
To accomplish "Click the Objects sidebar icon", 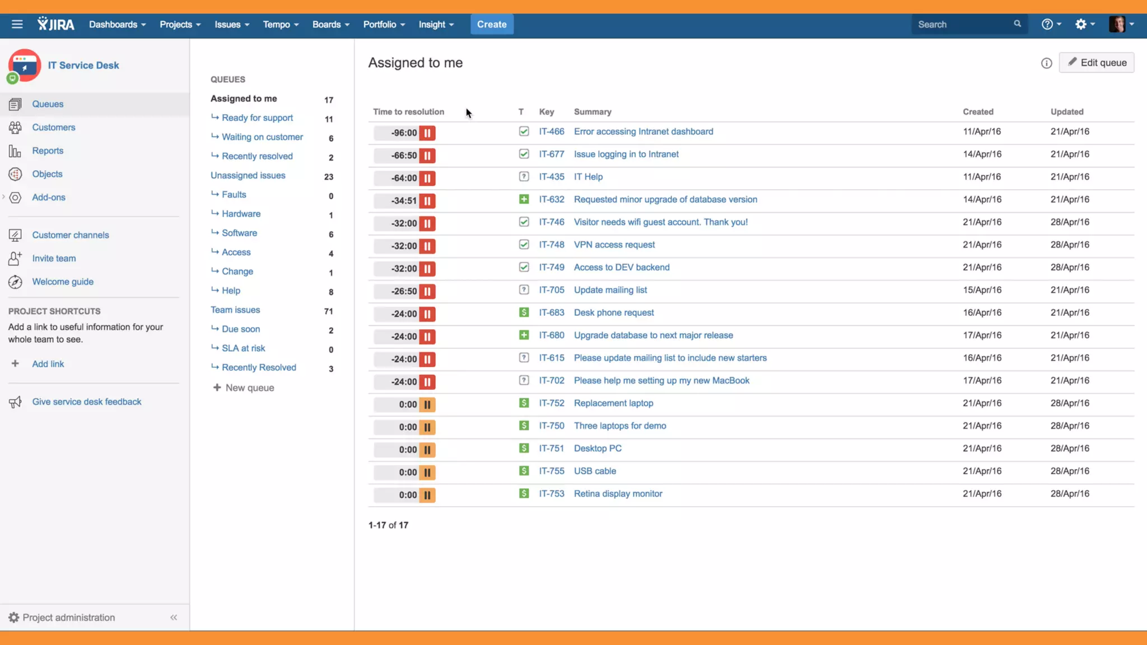I will click(15, 174).
